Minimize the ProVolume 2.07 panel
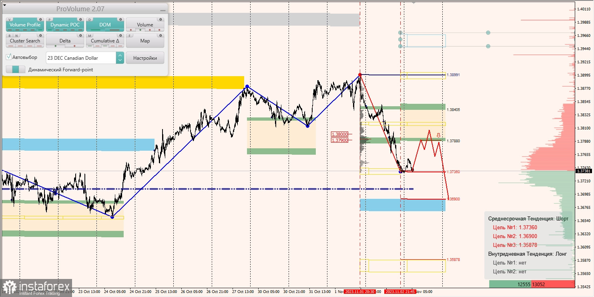 (x=163, y=10)
